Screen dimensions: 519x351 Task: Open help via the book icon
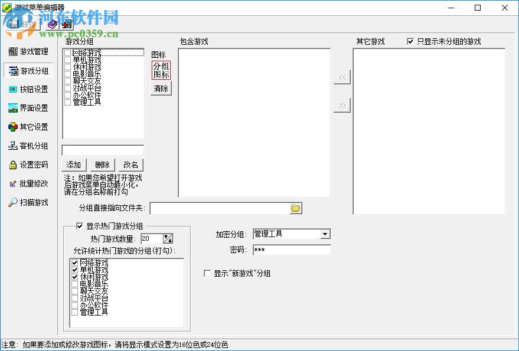coord(52,24)
